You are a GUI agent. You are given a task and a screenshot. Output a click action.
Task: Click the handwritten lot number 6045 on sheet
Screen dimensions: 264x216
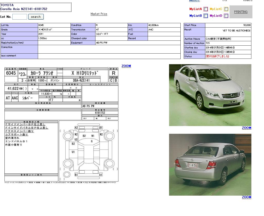[11, 73]
